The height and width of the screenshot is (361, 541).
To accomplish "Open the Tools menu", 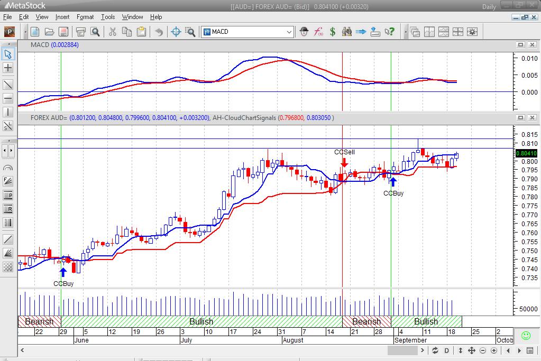I will (108, 16).
